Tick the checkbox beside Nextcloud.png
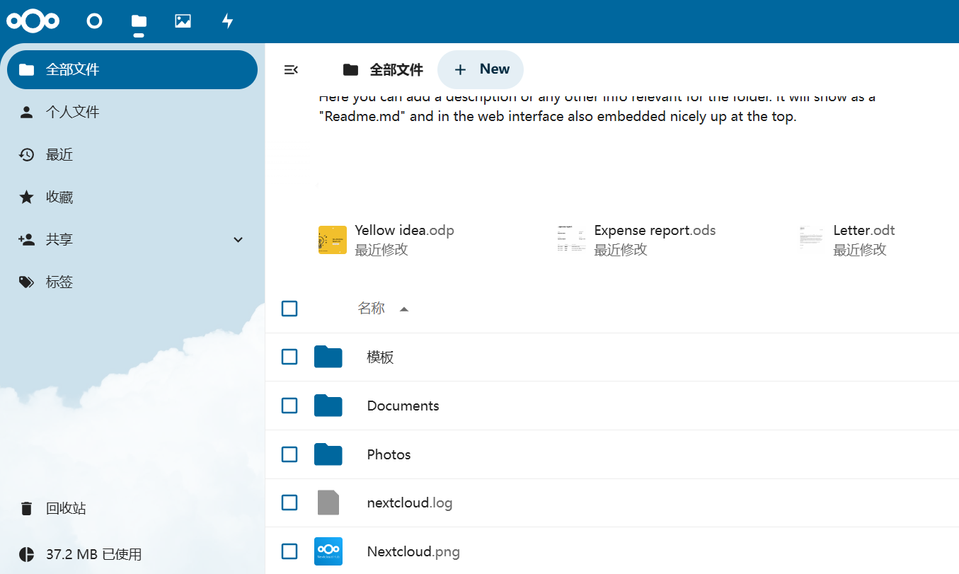The width and height of the screenshot is (959, 574). [289, 551]
